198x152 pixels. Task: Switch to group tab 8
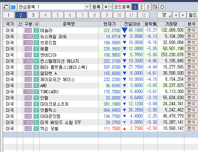pyautogui.click(x=95, y=15)
